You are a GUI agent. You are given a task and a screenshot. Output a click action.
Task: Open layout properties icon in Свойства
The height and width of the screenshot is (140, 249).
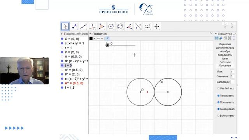(225, 38)
